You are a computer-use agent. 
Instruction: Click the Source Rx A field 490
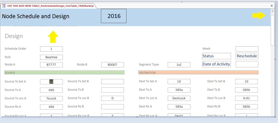(x=51, y=107)
